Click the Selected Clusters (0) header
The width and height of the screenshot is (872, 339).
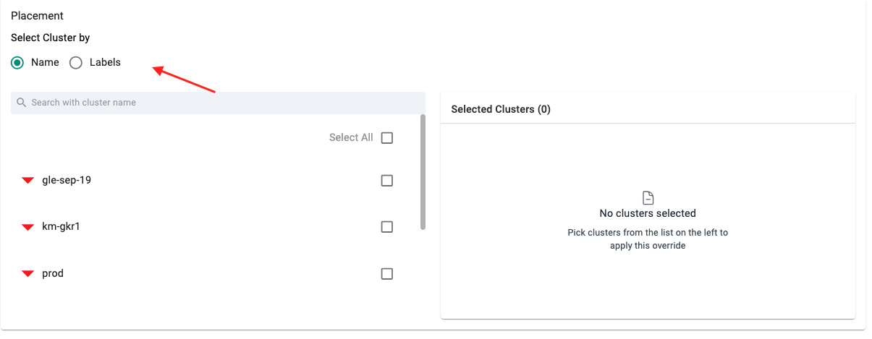pos(501,109)
